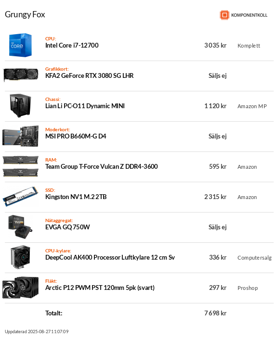Click the DeepCool AK400 cooler image
Image resolution: width=278 pixels, height=338 pixels.
(21, 257)
